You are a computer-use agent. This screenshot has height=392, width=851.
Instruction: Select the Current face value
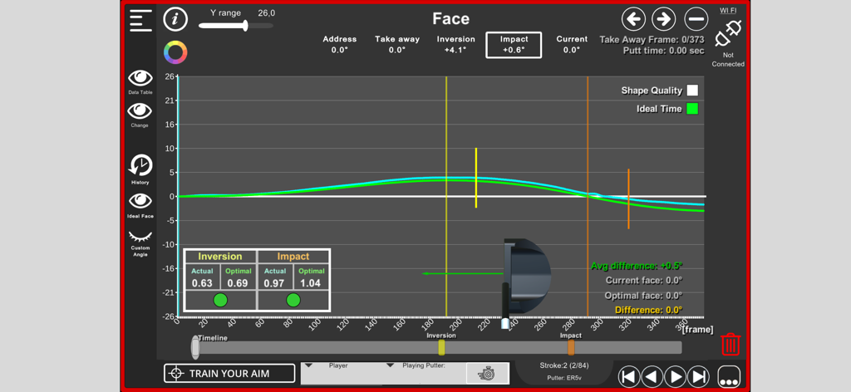coord(572,45)
